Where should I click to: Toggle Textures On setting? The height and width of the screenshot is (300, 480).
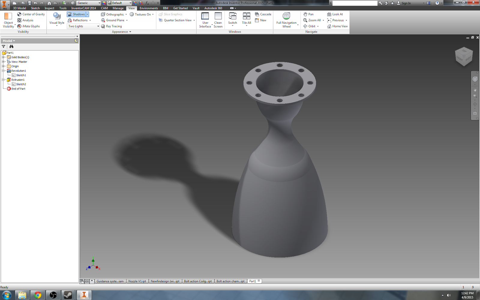pyautogui.click(x=140, y=14)
